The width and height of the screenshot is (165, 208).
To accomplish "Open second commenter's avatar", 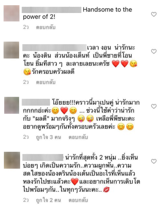I will [11, 50].
